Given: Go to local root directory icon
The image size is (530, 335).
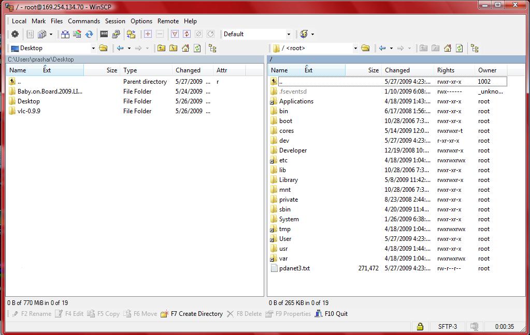Looking at the screenshot, I should tap(174, 48).
